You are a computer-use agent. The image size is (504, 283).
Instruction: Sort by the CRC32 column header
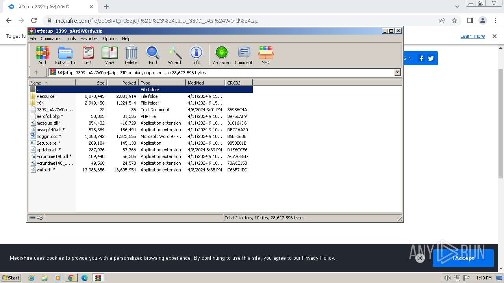click(x=239, y=83)
